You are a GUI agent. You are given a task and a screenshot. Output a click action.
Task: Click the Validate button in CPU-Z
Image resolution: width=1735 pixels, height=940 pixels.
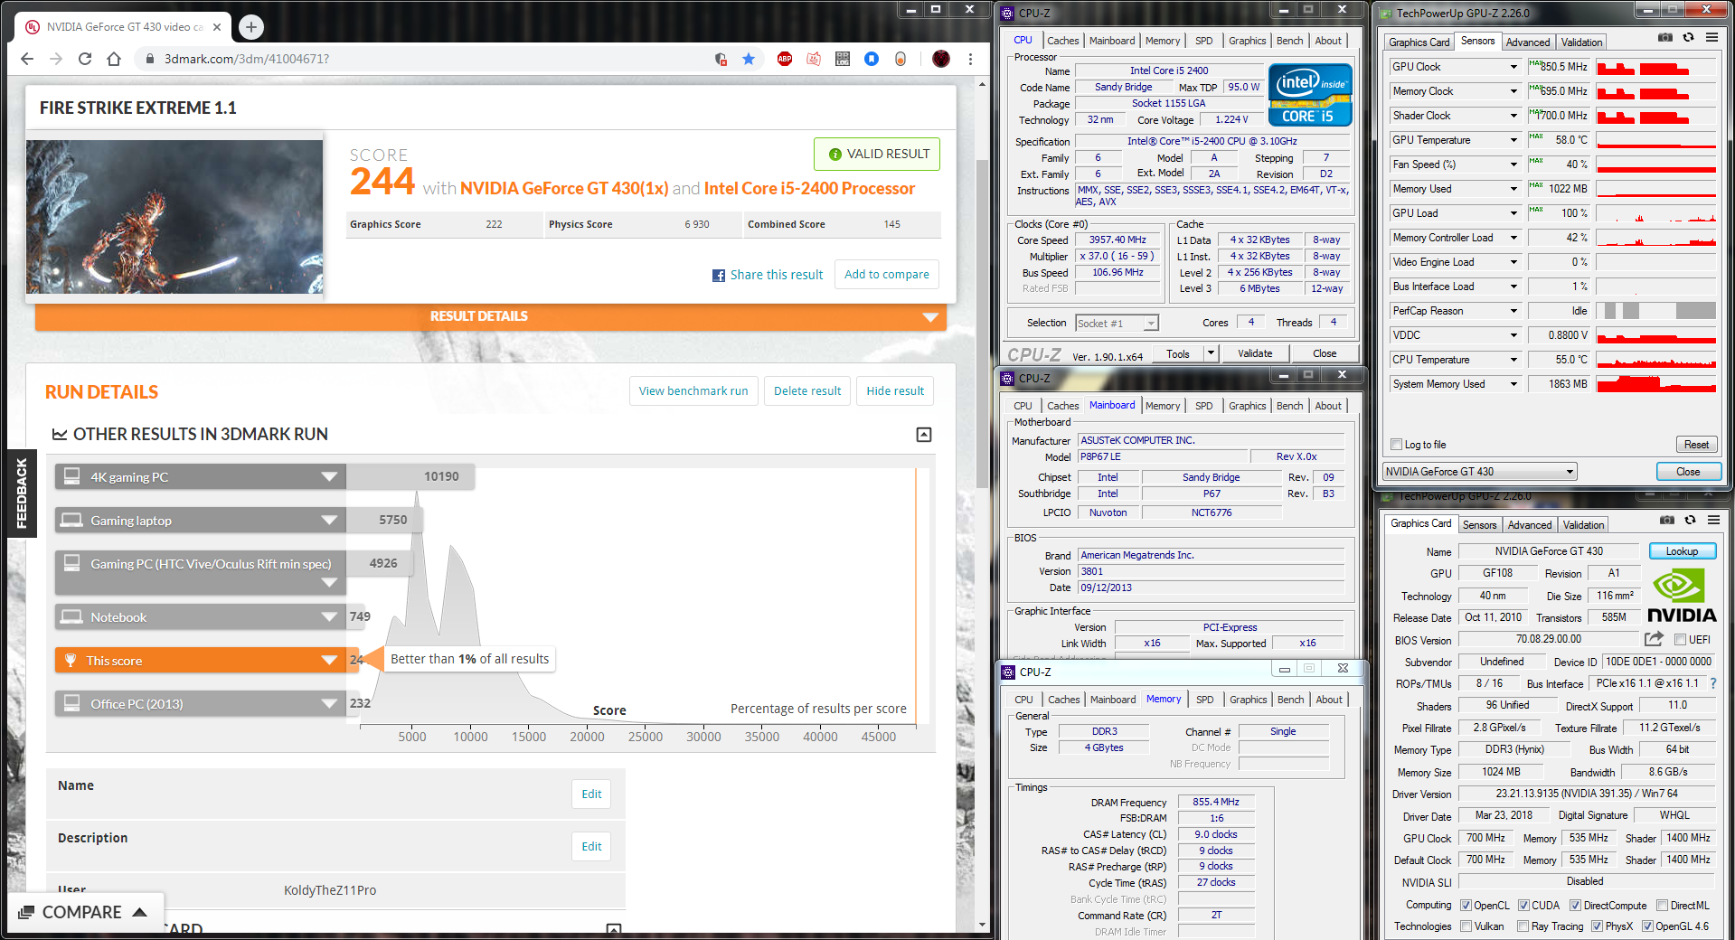1255,353
